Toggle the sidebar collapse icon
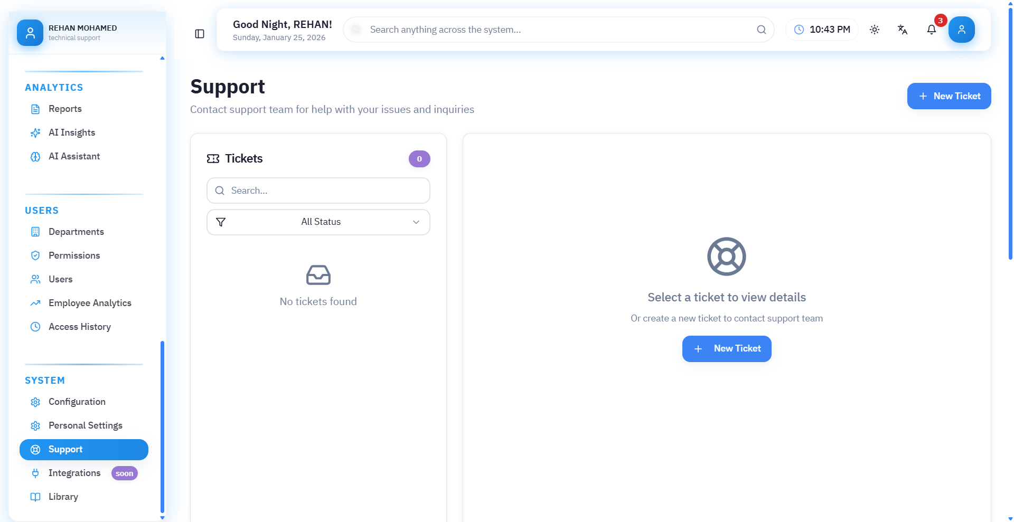 (x=200, y=34)
